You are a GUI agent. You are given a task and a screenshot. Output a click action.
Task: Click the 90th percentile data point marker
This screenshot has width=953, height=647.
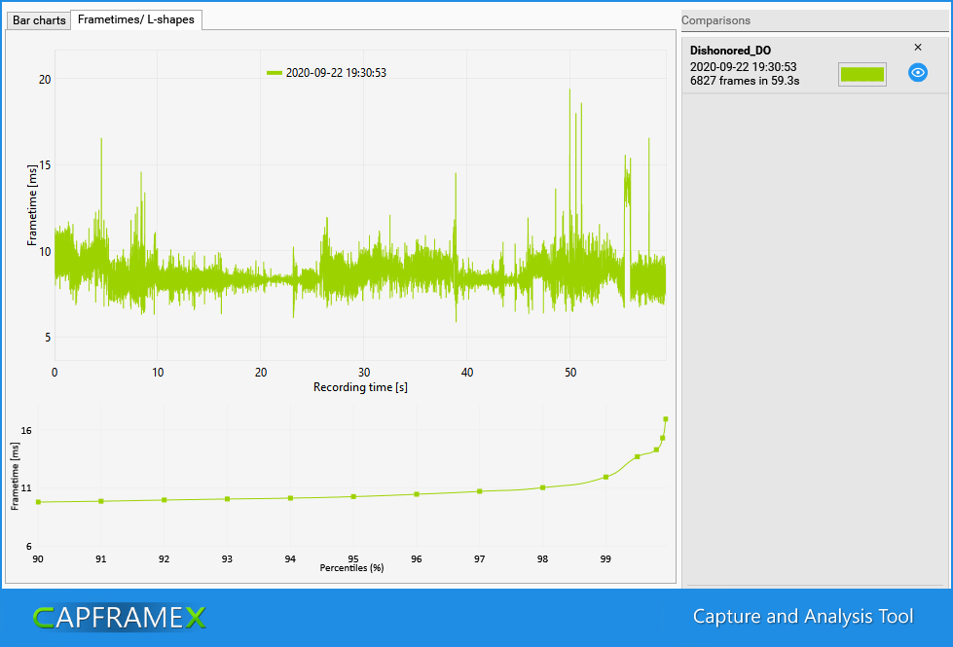click(x=38, y=502)
